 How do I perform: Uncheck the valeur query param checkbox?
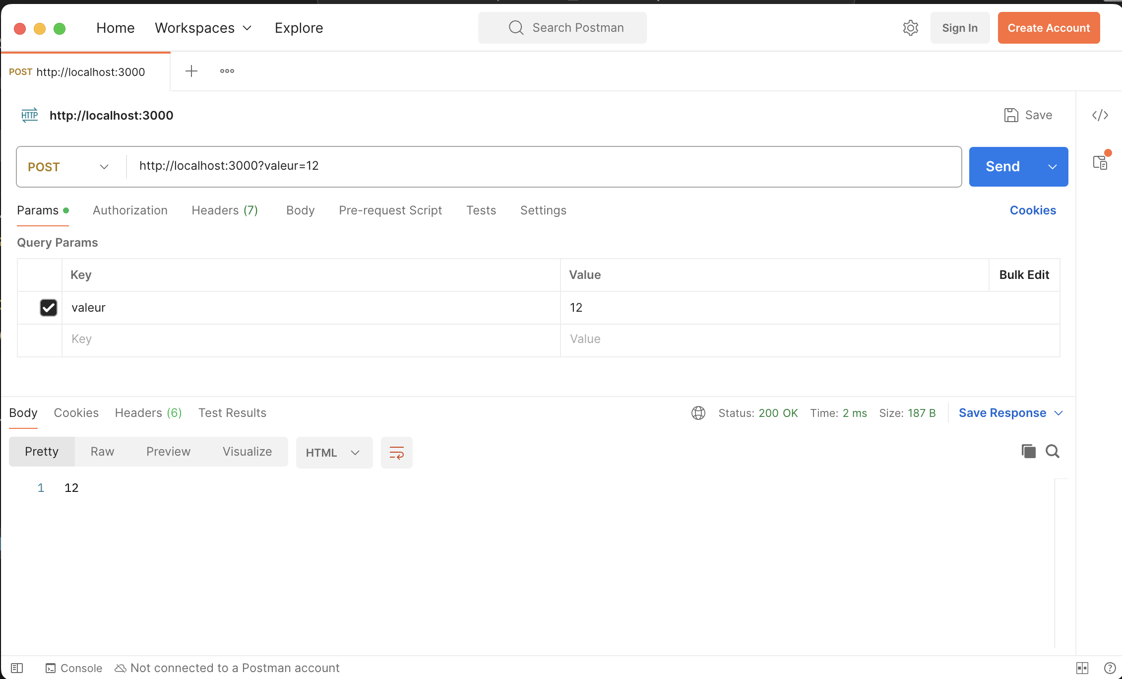49,308
